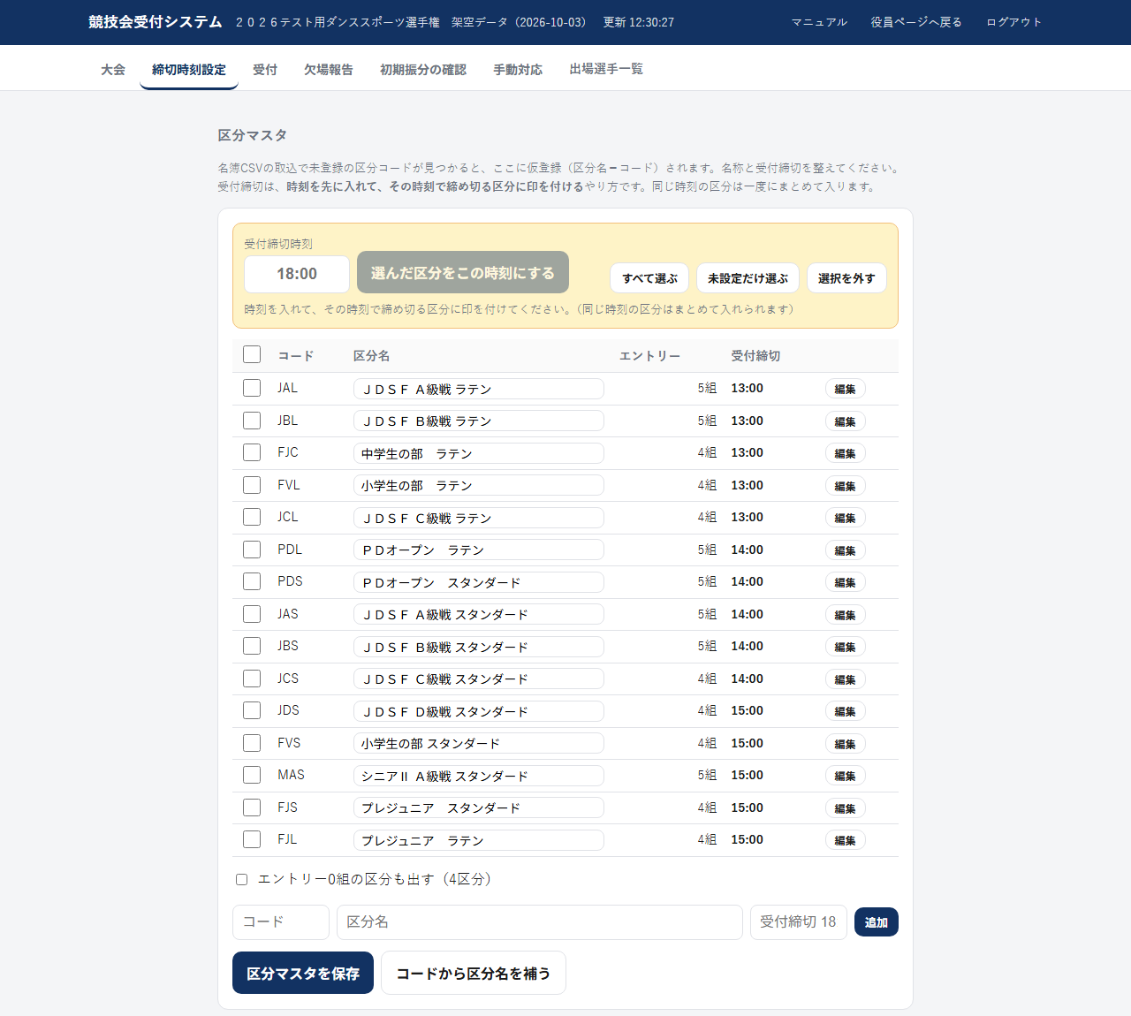The image size is (1131, 1016).
Task: Open the 手動対応 tab
Action: click(518, 70)
